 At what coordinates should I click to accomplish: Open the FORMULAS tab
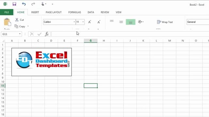pos(75,12)
